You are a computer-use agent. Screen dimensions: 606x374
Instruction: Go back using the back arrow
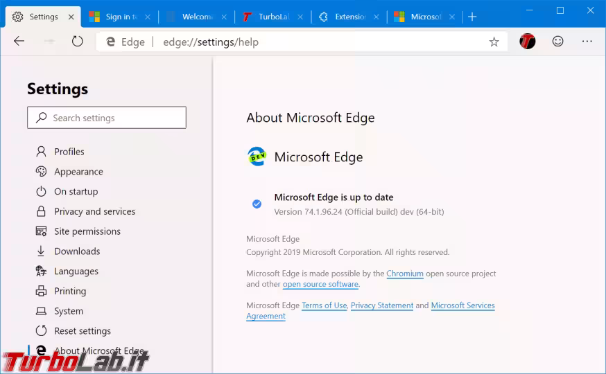tap(19, 42)
